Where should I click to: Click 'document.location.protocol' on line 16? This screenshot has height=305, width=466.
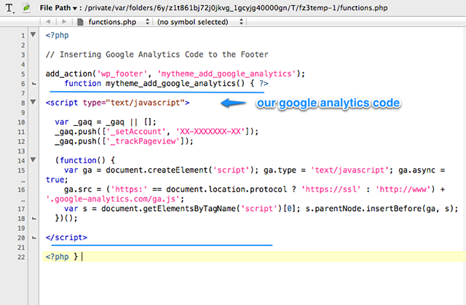[226, 189]
